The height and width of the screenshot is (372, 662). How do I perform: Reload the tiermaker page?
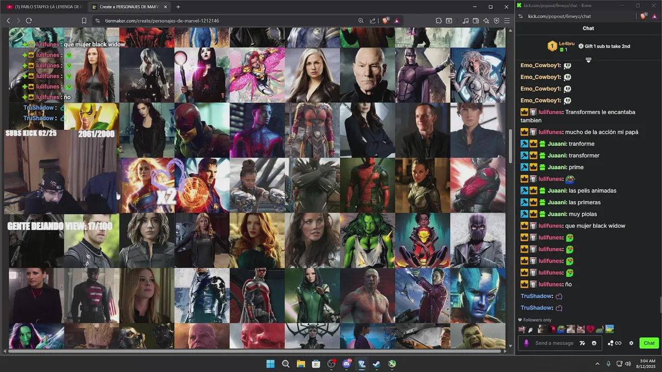[x=29, y=21]
